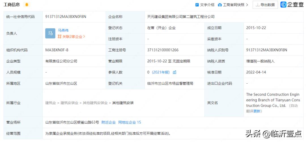This screenshot has width=306, height=142.
Task: Click English name The Second Construction Engineering Branch text
Action: point(273,100)
